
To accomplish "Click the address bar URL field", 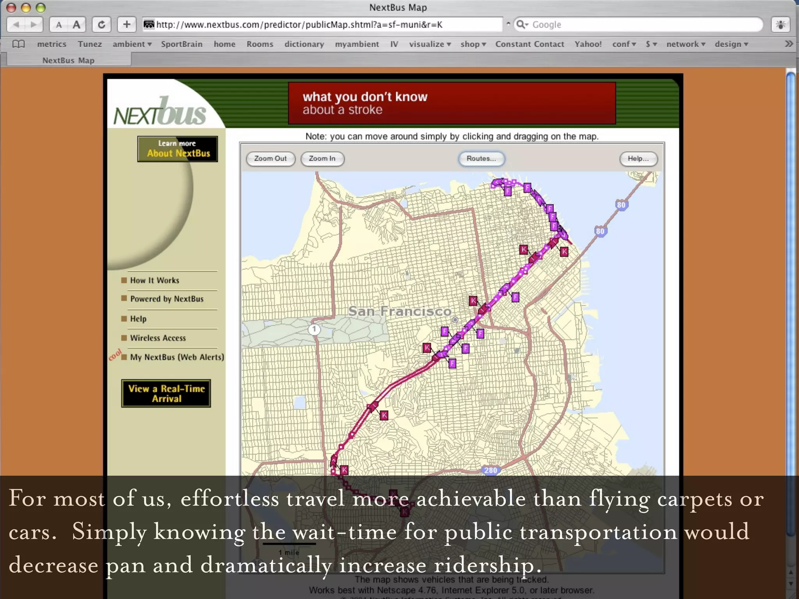I will tap(322, 25).
